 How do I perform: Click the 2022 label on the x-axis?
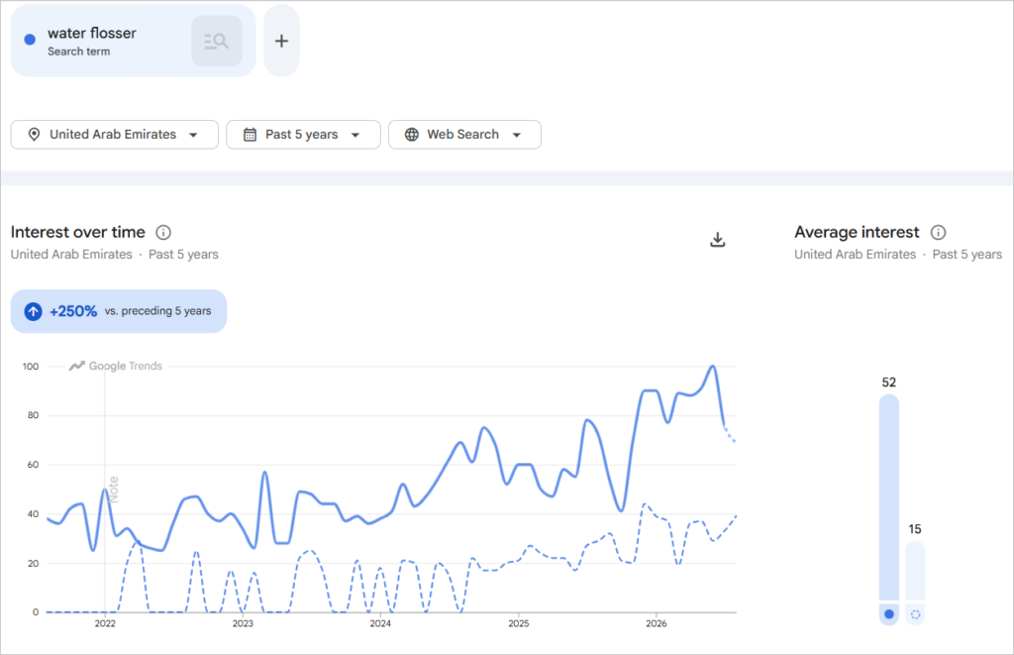[x=105, y=623]
